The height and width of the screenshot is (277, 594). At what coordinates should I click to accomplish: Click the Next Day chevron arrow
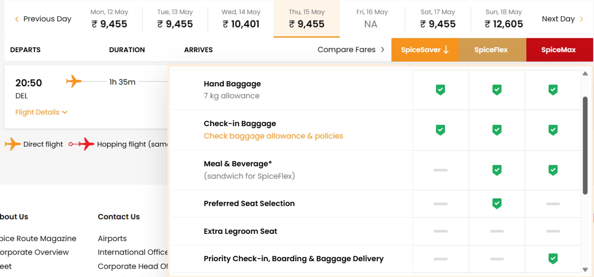pyautogui.click(x=581, y=19)
